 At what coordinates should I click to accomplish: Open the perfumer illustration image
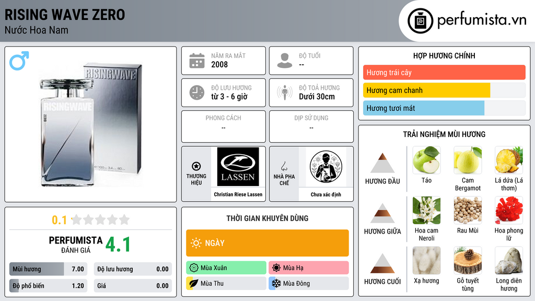pyautogui.click(x=326, y=167)
